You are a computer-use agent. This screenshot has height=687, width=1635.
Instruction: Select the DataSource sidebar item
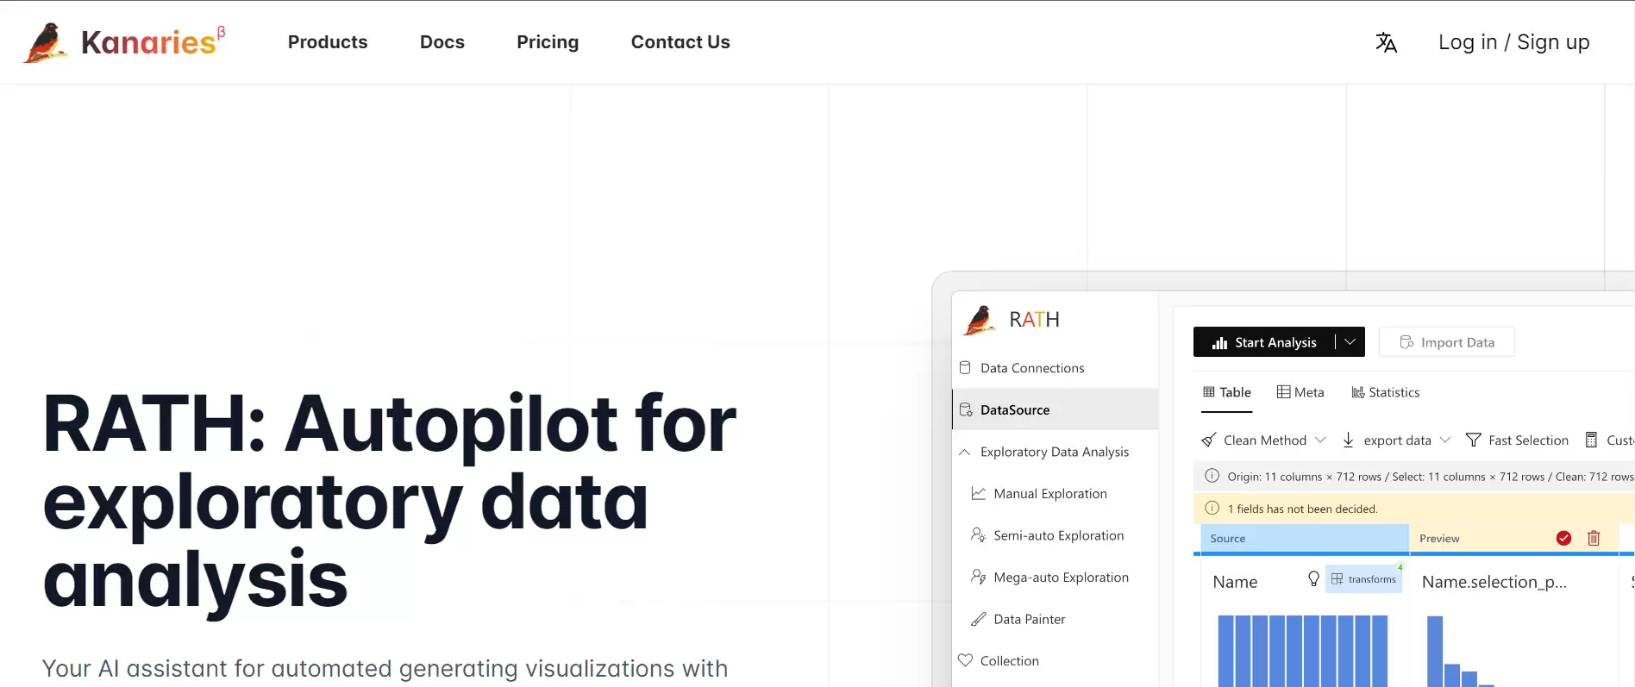tap(1015, 410)
